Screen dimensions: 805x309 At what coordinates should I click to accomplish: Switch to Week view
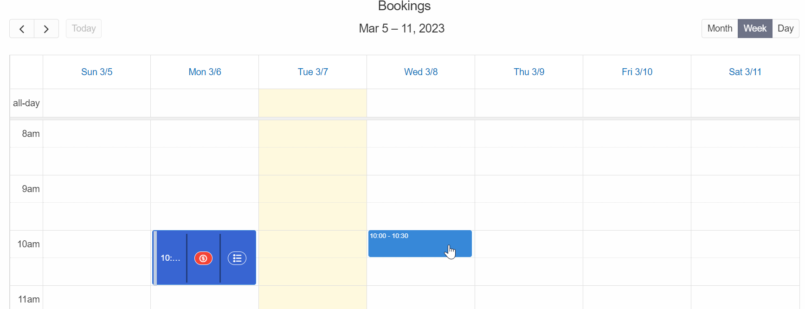coord(755,29)
